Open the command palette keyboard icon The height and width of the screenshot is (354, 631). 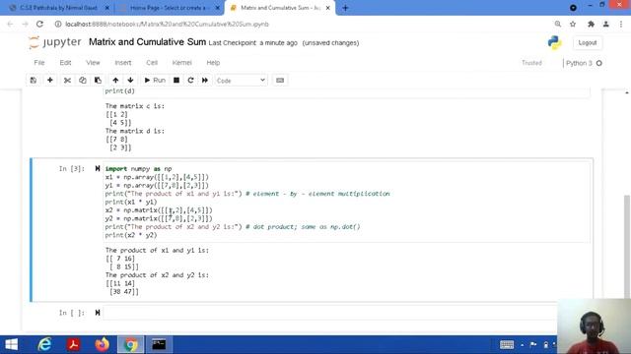pyautogui.click(x=280, y=81)
